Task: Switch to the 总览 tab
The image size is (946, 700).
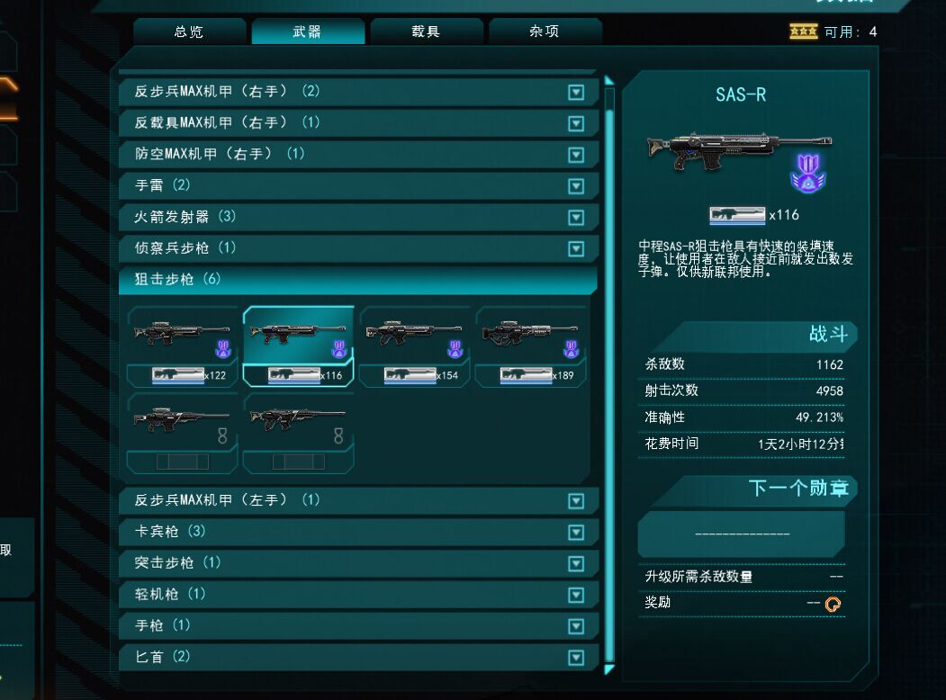Action: tap(189, 31)
